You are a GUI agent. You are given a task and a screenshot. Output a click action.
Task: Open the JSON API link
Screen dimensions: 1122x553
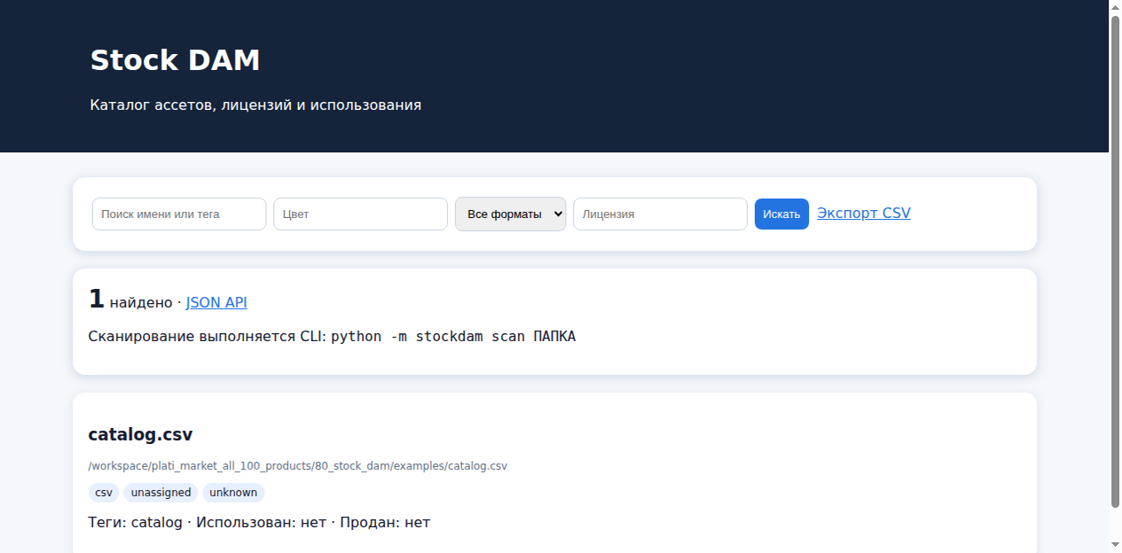(216, 302)
